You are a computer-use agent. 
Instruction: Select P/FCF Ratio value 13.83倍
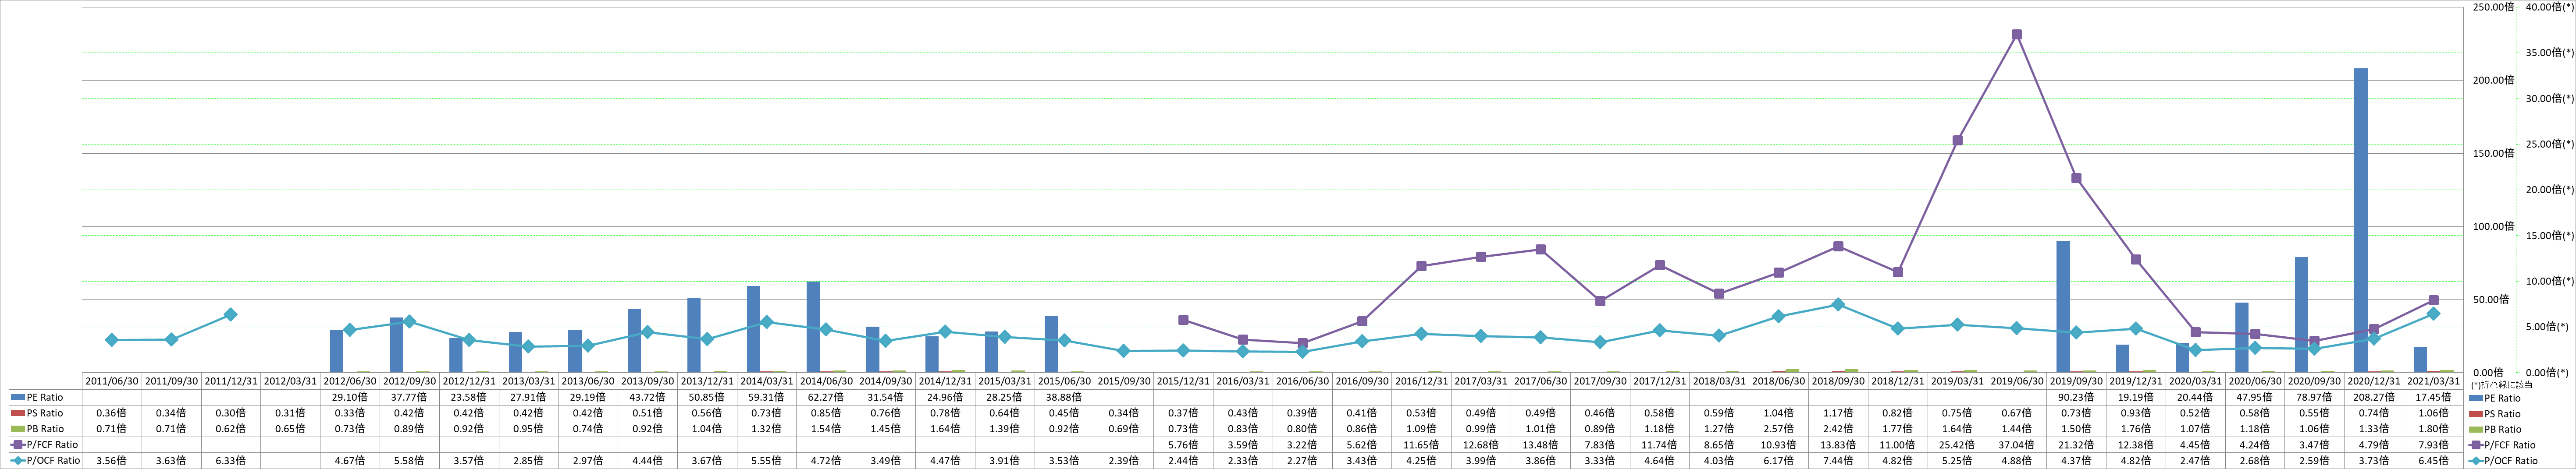tap(1838, 445)
